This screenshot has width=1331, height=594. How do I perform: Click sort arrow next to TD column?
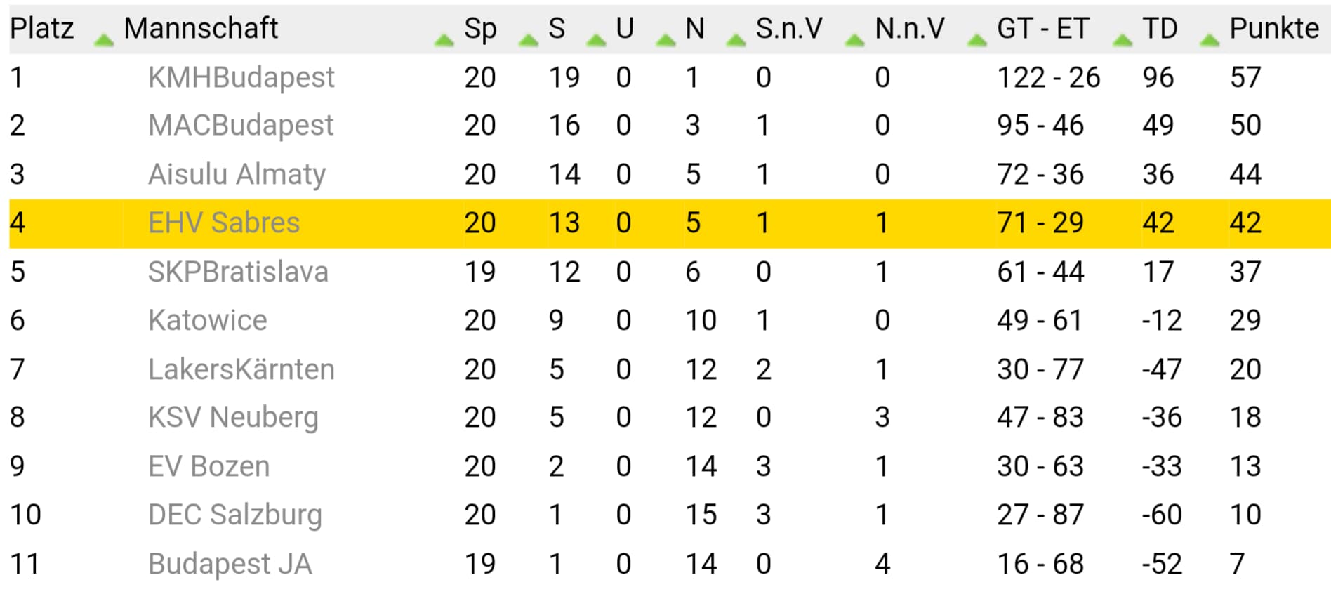[x=1210, y=41]
